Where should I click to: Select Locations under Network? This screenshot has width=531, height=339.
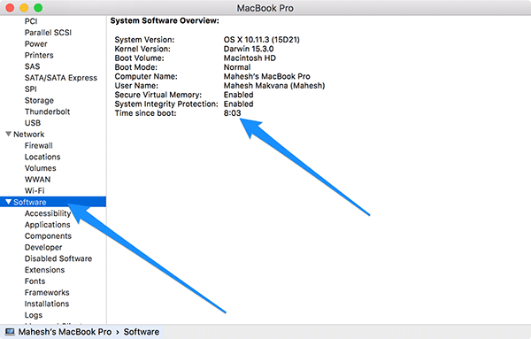point(42,157)
